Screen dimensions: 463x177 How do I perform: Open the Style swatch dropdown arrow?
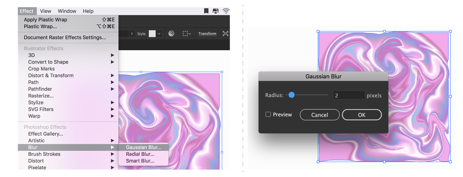159,34
